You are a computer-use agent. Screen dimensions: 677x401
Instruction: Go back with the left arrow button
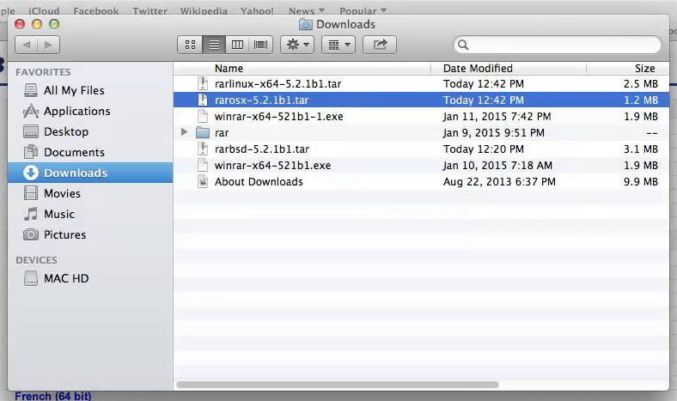(x=27, y=45)
